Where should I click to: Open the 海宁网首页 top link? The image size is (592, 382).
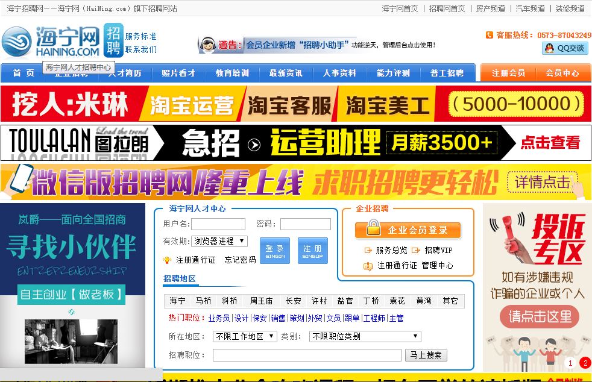[400, 8]
